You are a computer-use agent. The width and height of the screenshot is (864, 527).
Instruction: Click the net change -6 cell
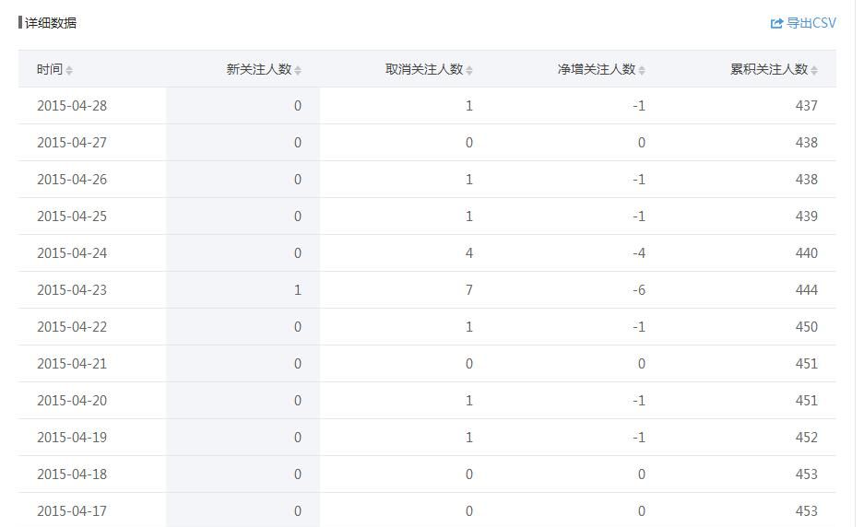tap(639, 290)
